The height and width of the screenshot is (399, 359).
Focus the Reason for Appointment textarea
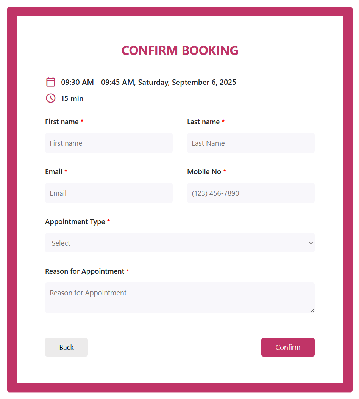[x=180, y=298]
